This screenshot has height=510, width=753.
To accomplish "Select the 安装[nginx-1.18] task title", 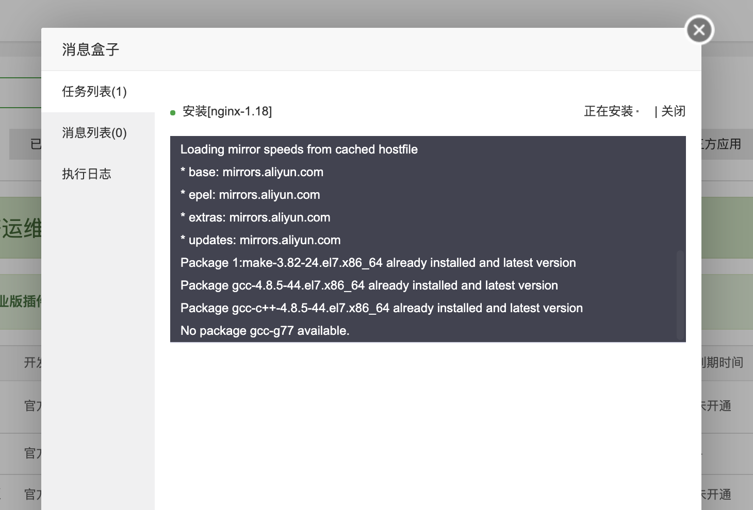I will pos(227,111).
